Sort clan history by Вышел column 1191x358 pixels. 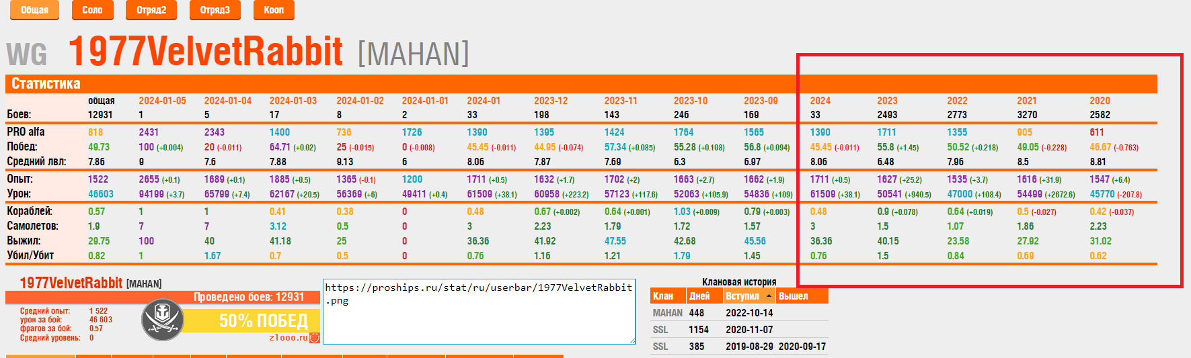point(794,296)
